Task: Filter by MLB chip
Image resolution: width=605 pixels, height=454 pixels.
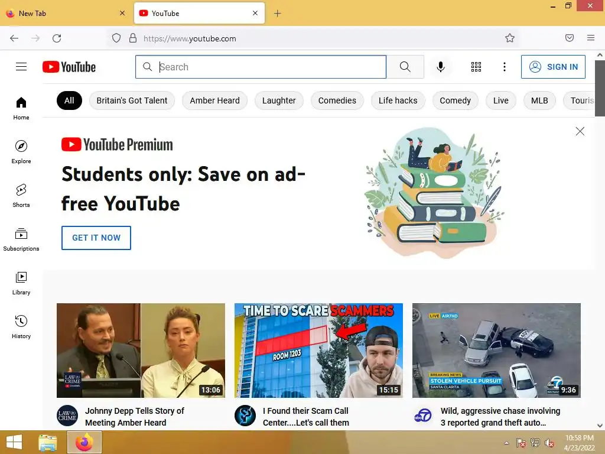Action: (x=539, y=100)
